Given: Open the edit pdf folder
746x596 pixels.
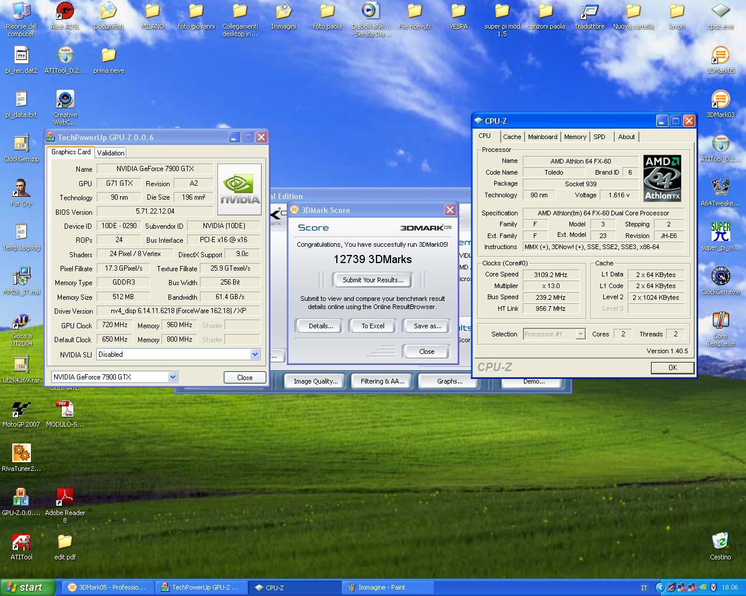Looking at the screenshot, I should point(65,547).
